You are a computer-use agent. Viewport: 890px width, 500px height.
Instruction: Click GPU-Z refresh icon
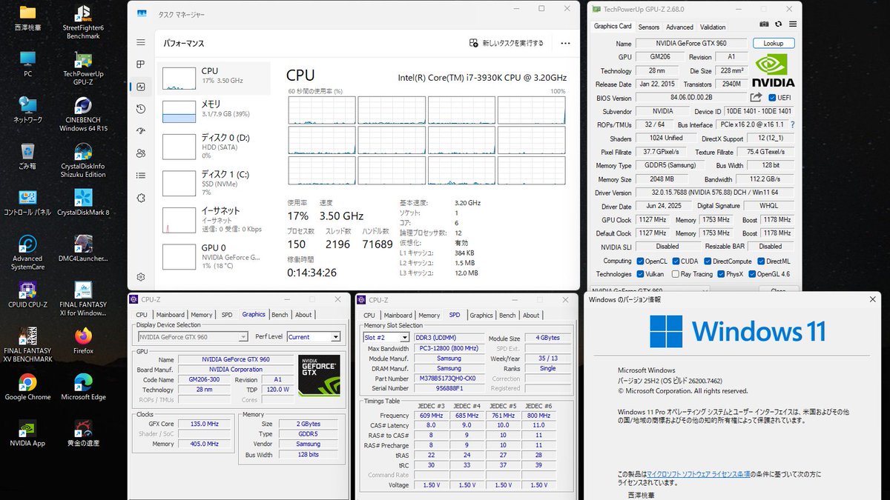[x=778, y=25]
